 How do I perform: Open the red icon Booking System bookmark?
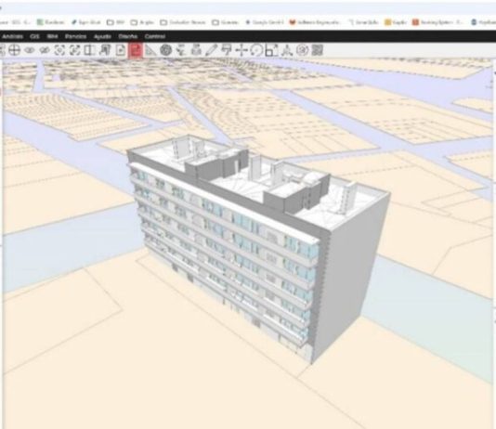click(x=438, y=22)
